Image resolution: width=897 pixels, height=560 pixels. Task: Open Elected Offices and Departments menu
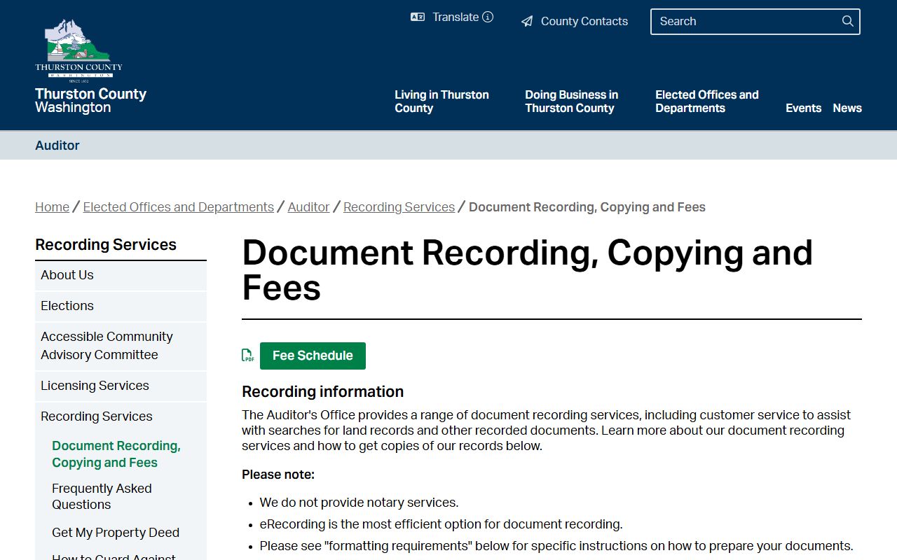[706, 101]
